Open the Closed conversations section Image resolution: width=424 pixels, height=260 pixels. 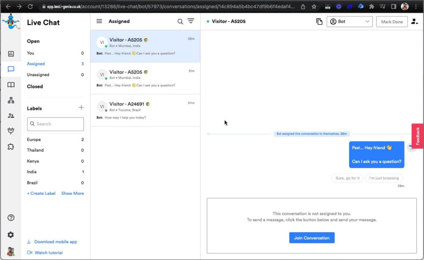[35, 86]
